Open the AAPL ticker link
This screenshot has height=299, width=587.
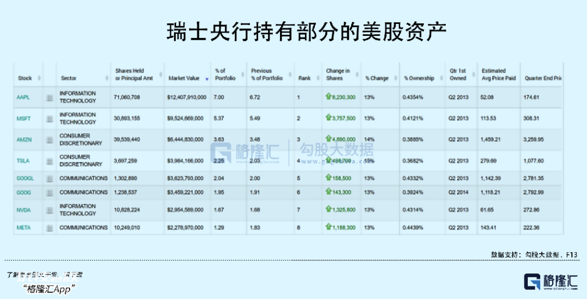(23, 97)
